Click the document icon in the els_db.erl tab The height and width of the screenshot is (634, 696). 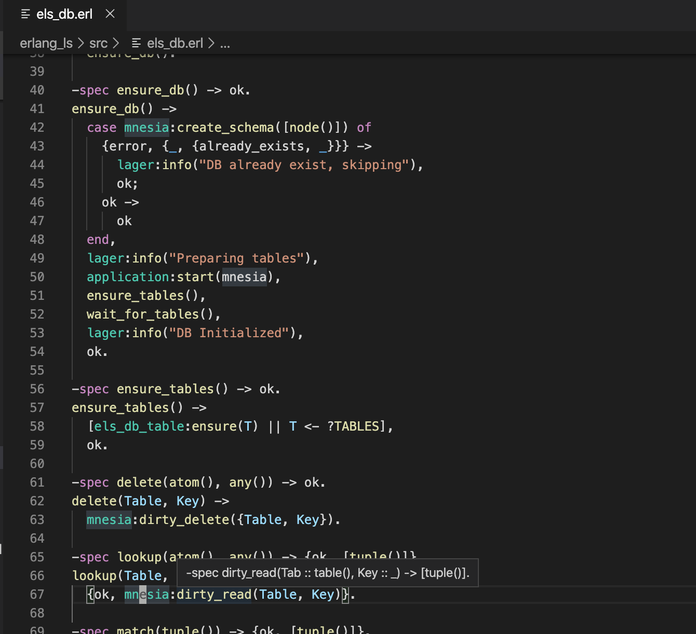pyautogui.click(x=25, y=14)
